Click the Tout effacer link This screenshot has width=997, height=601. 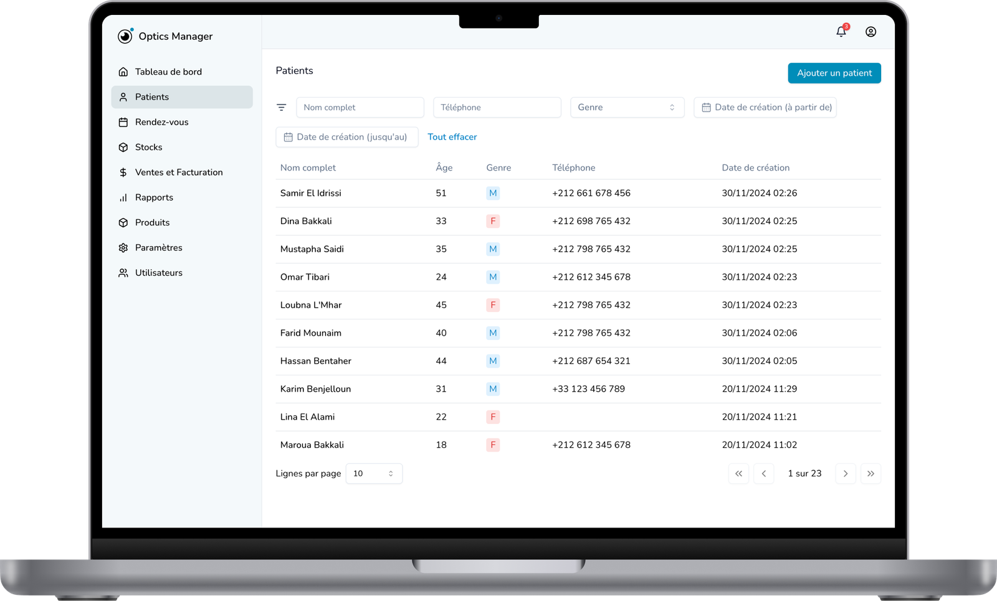(x=452, y=137)
